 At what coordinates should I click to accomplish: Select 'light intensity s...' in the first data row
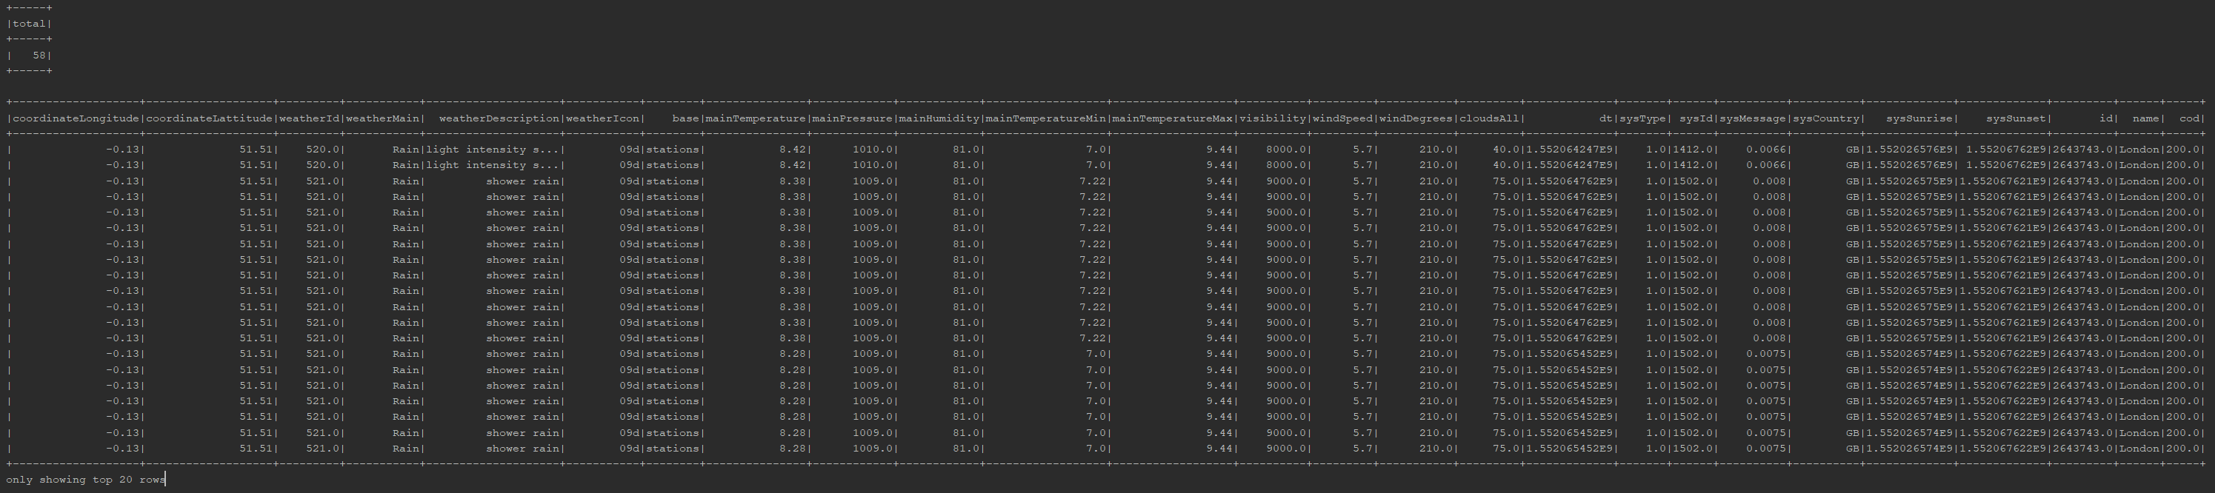(493, 150)
